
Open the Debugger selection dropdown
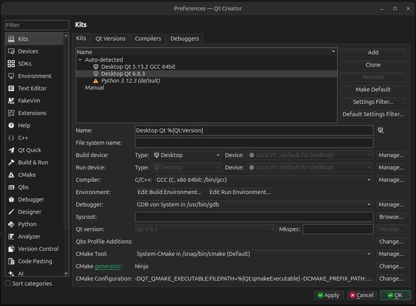click(254, 205)
